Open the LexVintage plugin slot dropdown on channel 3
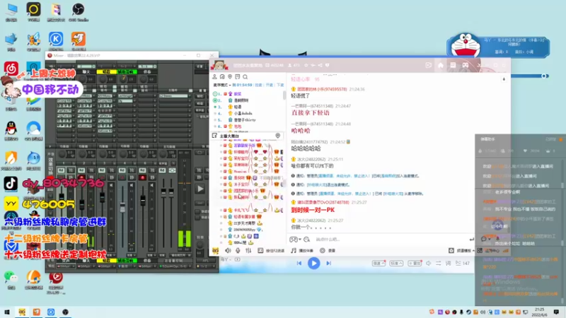Image resolution: width=566 pixels, height=318 pixels. click(135, 96)
